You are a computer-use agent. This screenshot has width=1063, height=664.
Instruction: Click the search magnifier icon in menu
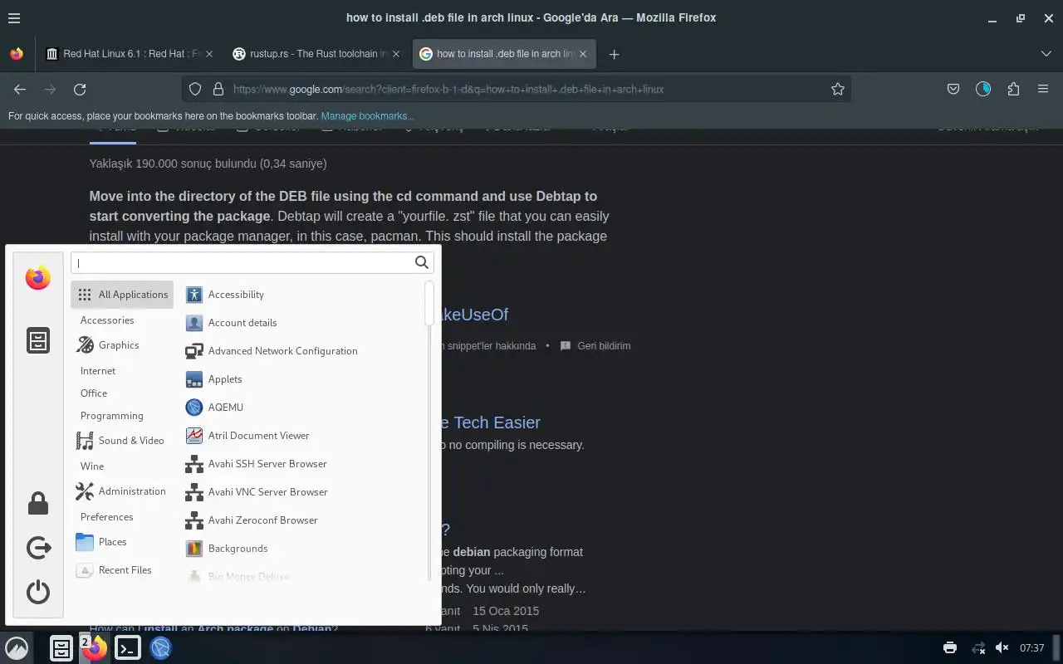click(422, 262)
